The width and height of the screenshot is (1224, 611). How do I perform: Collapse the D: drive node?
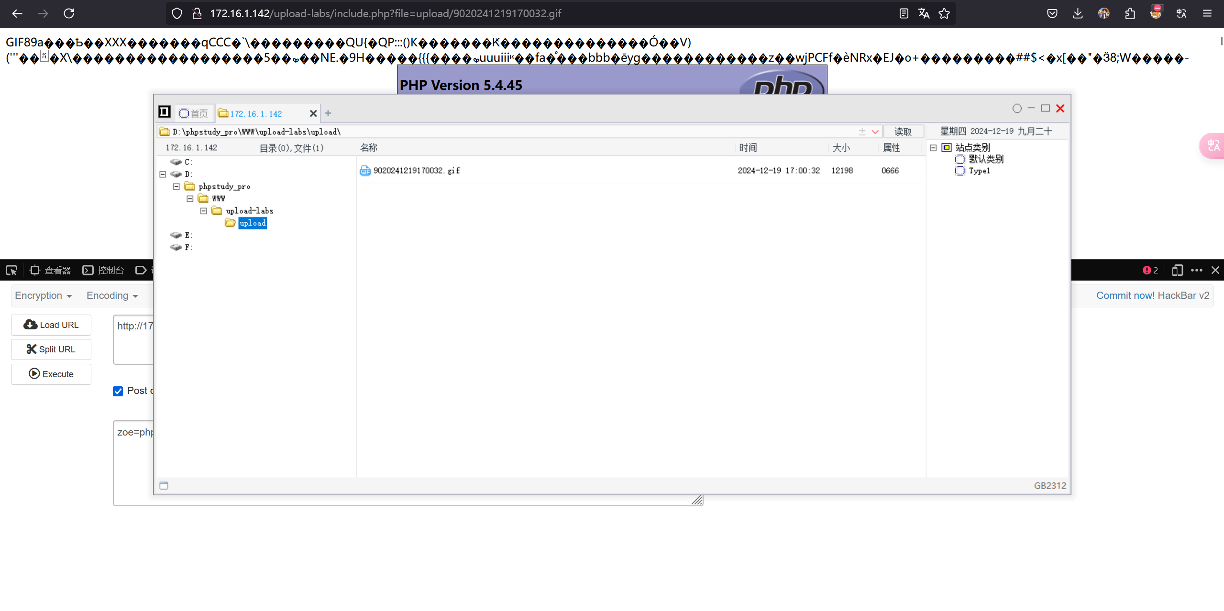click(163, 175)
